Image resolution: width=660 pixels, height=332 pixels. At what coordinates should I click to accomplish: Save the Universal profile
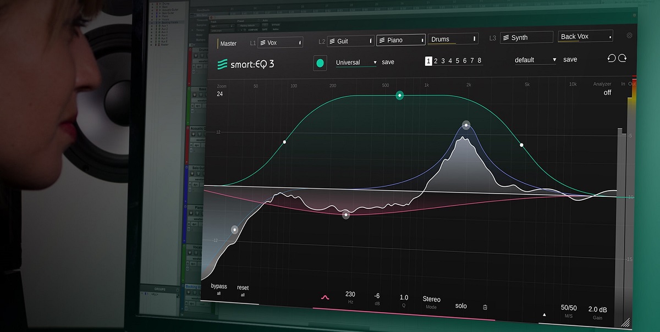tap(388, 62)
